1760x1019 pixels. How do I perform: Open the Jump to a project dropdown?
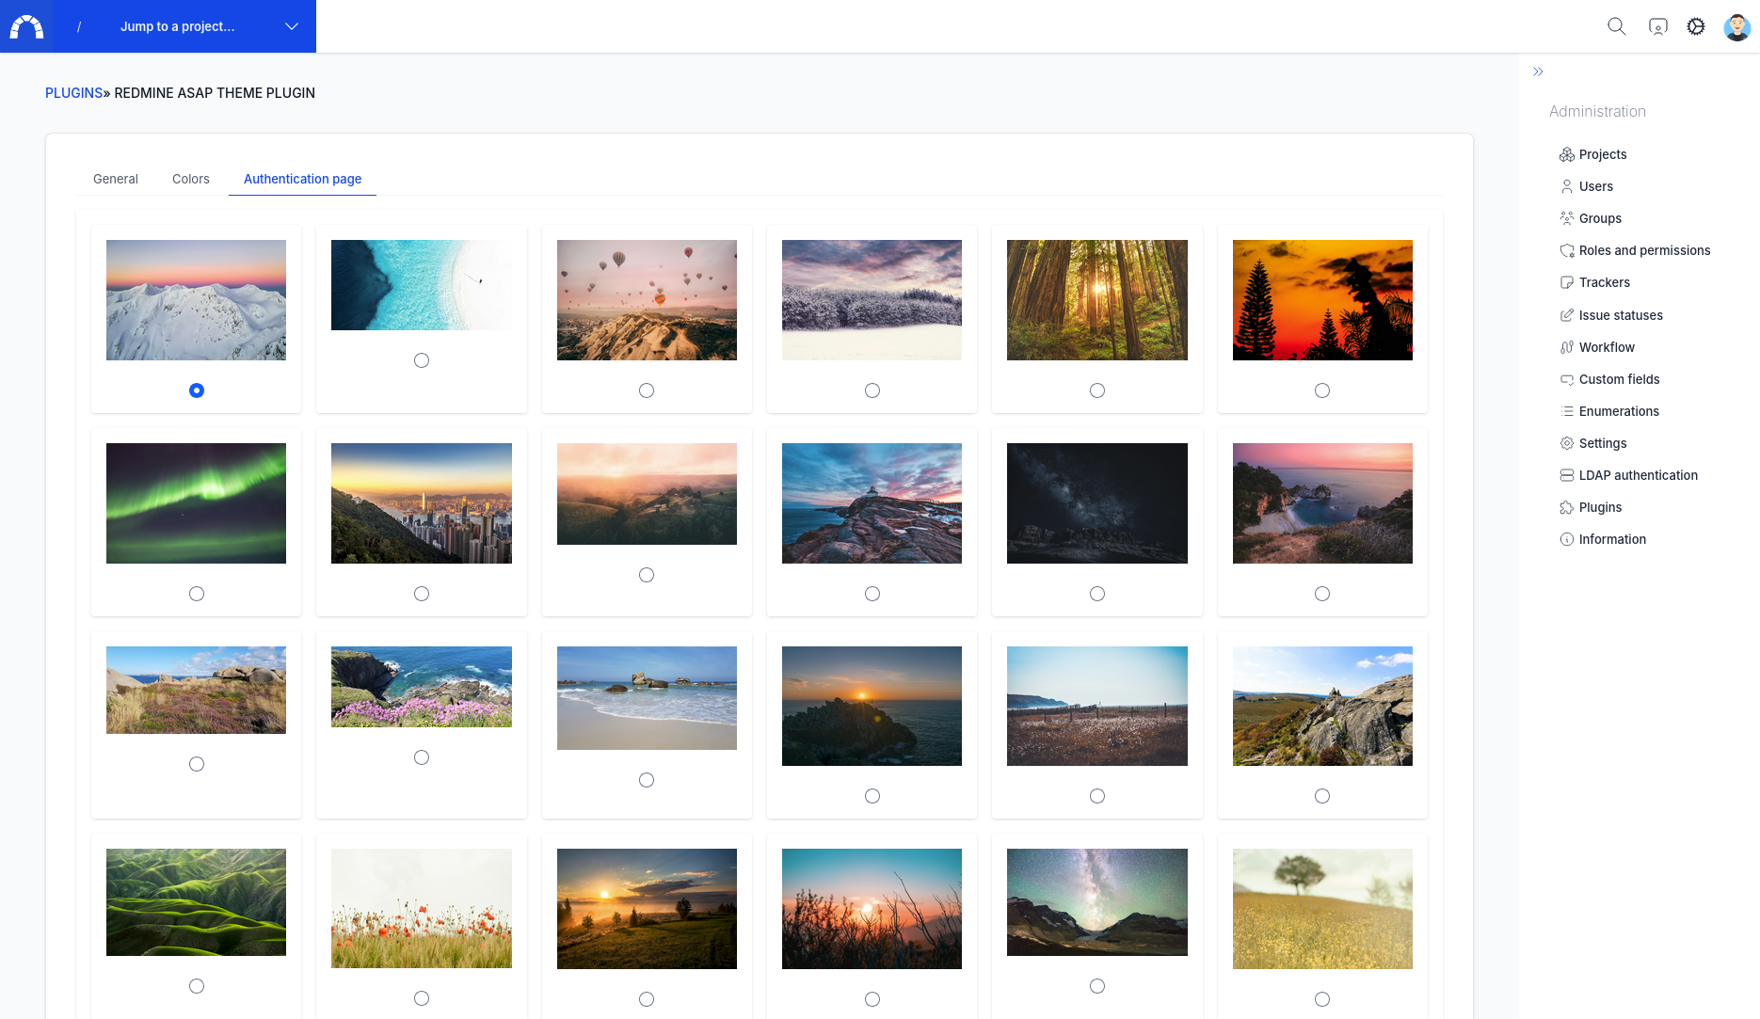(209, 26)
